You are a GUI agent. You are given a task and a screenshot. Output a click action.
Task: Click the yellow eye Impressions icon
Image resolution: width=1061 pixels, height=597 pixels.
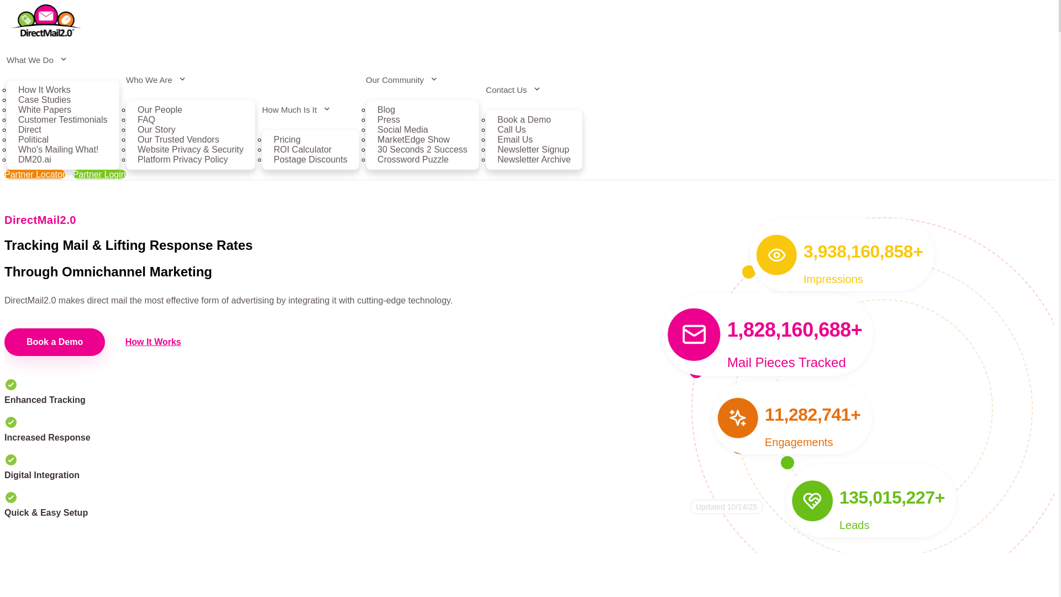point(776,255)
